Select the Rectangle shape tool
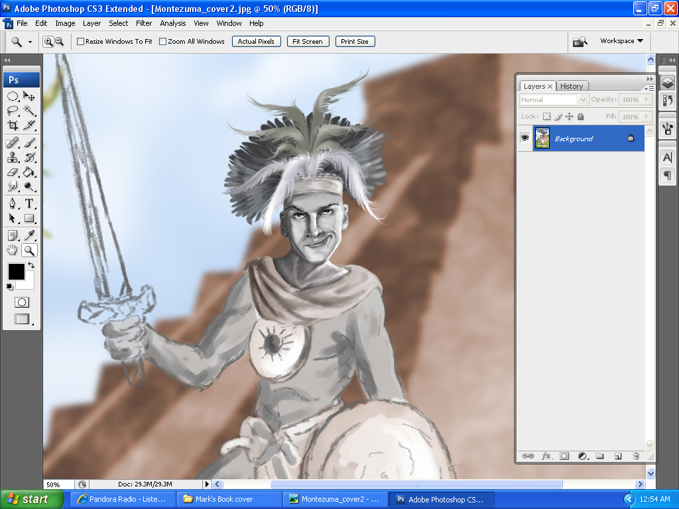The height and width of the screenshot is (509, 679). (29, 218)
